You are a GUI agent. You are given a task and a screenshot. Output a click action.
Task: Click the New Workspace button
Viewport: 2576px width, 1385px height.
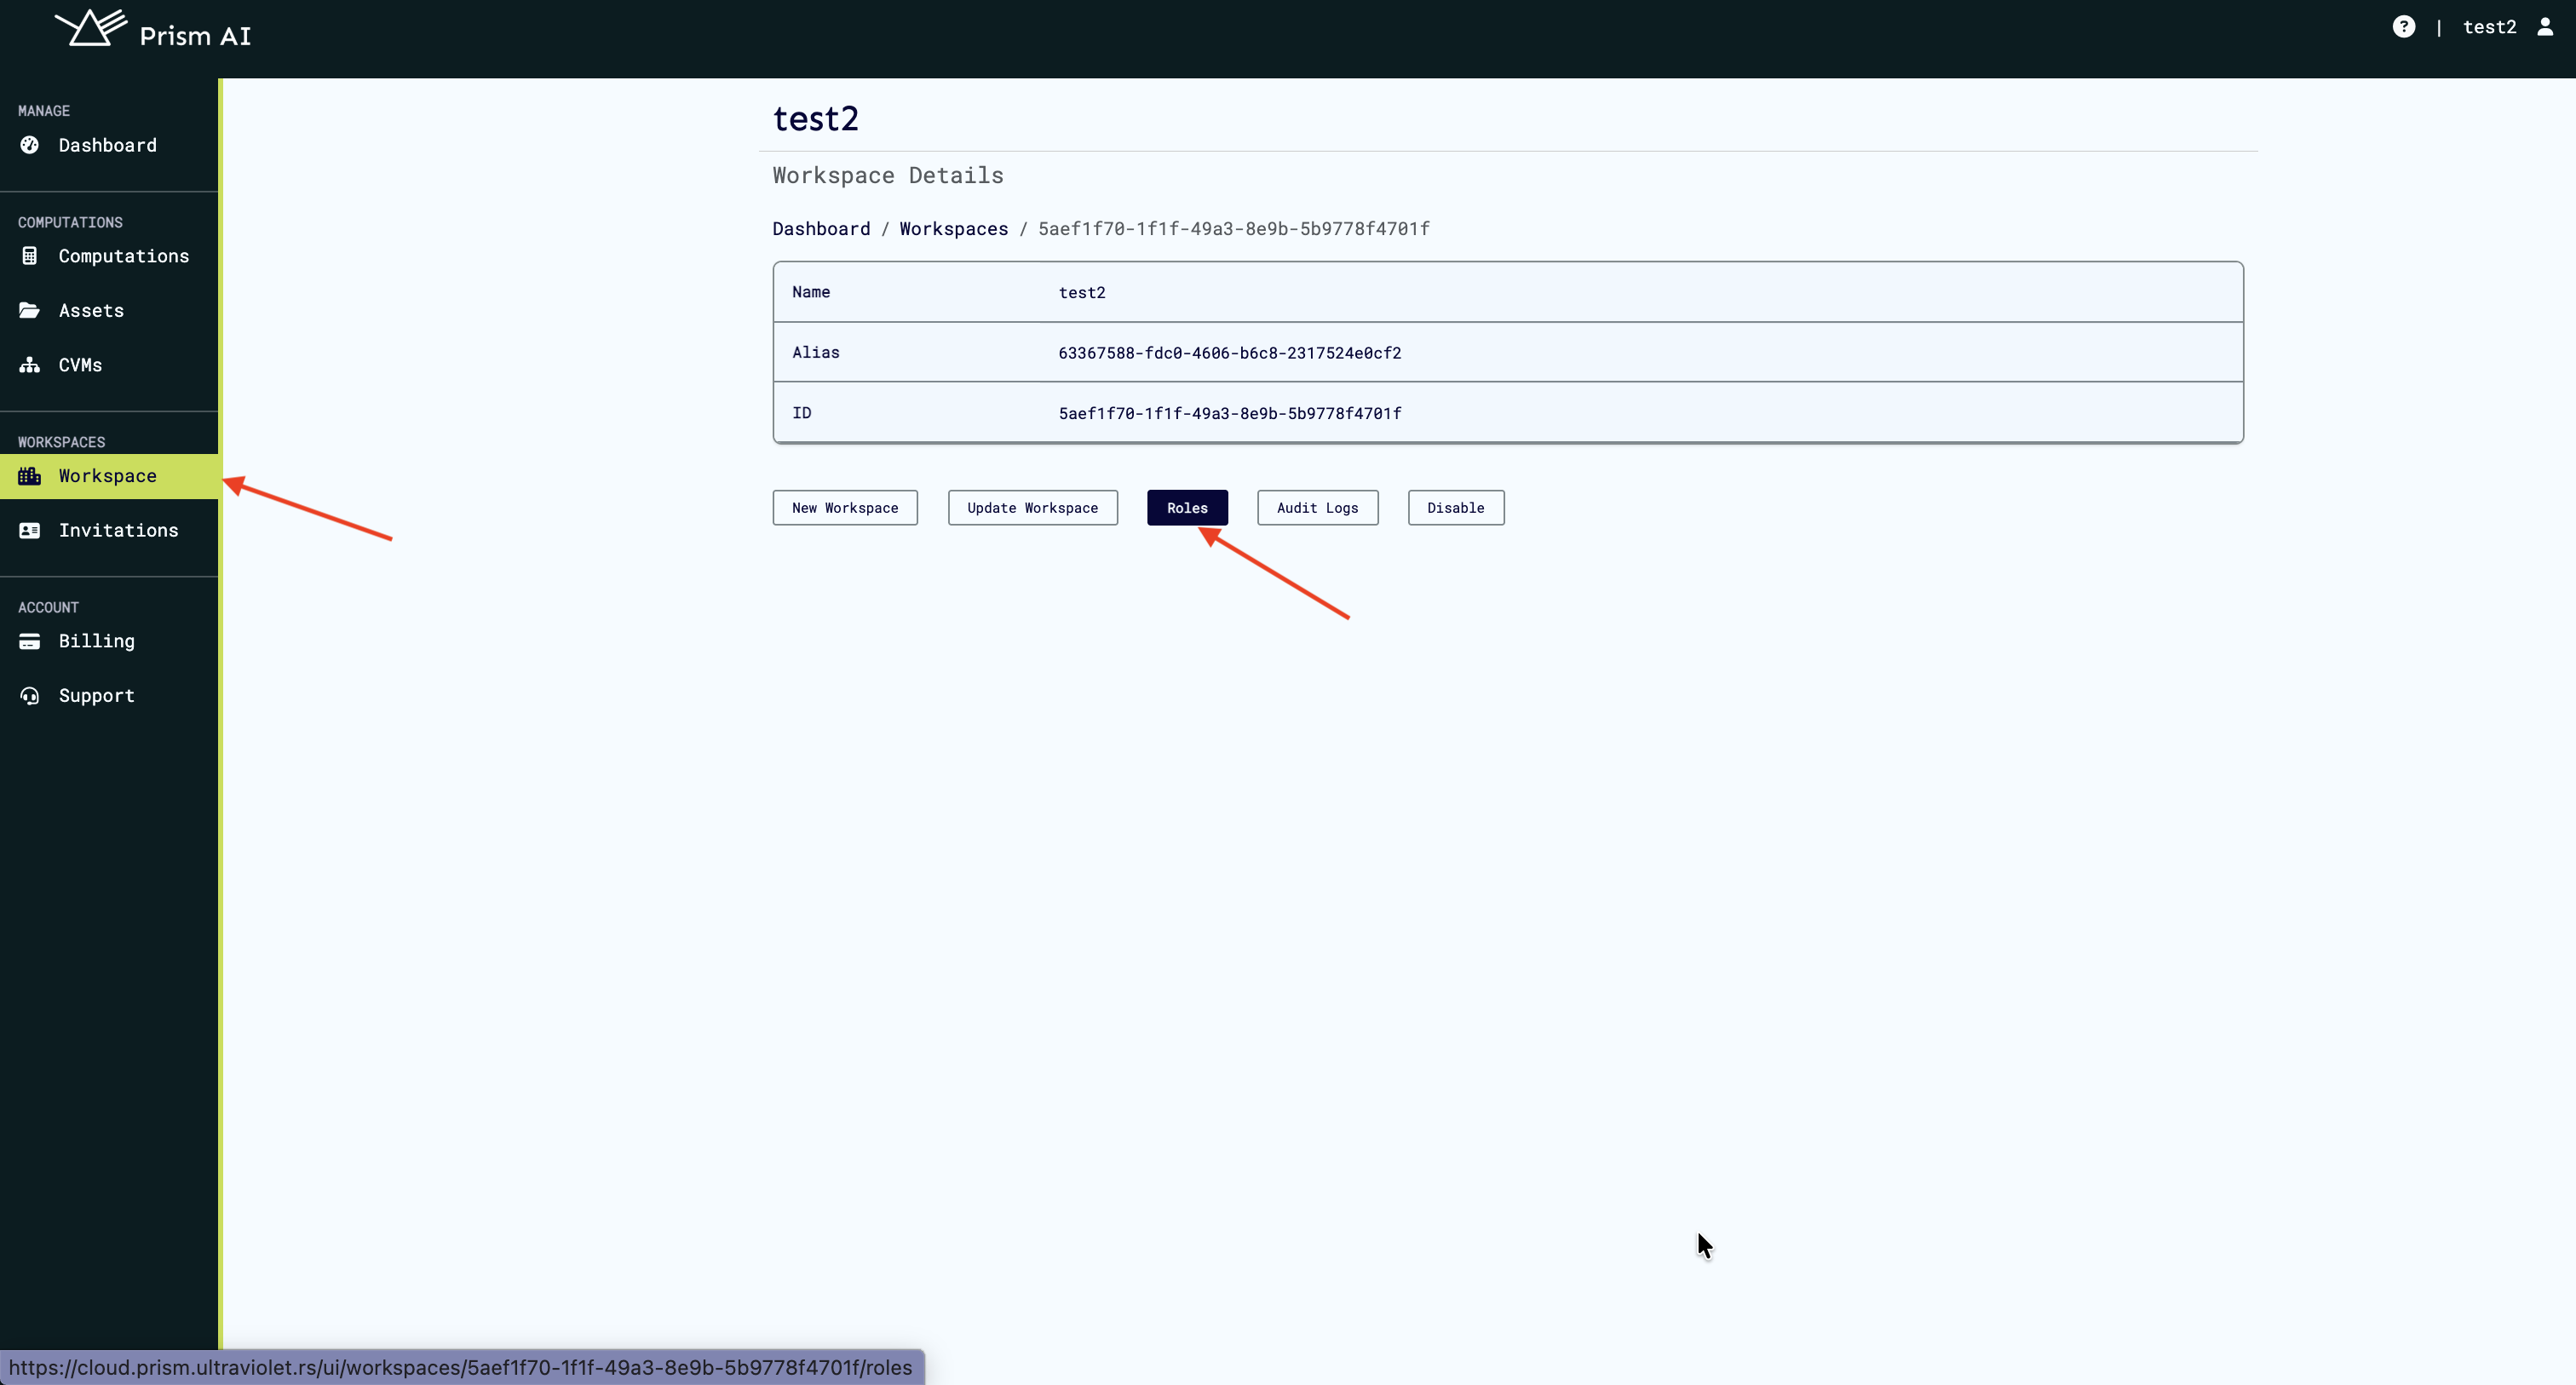845,508
